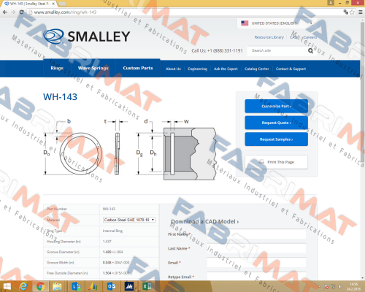
Task: Open the Catalog Center menu item
Action: tap(257, 69)
